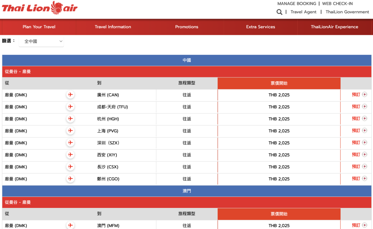Click 票價開始 header in China table
Viewport: 373px width, 229px height.
point(279,83)
